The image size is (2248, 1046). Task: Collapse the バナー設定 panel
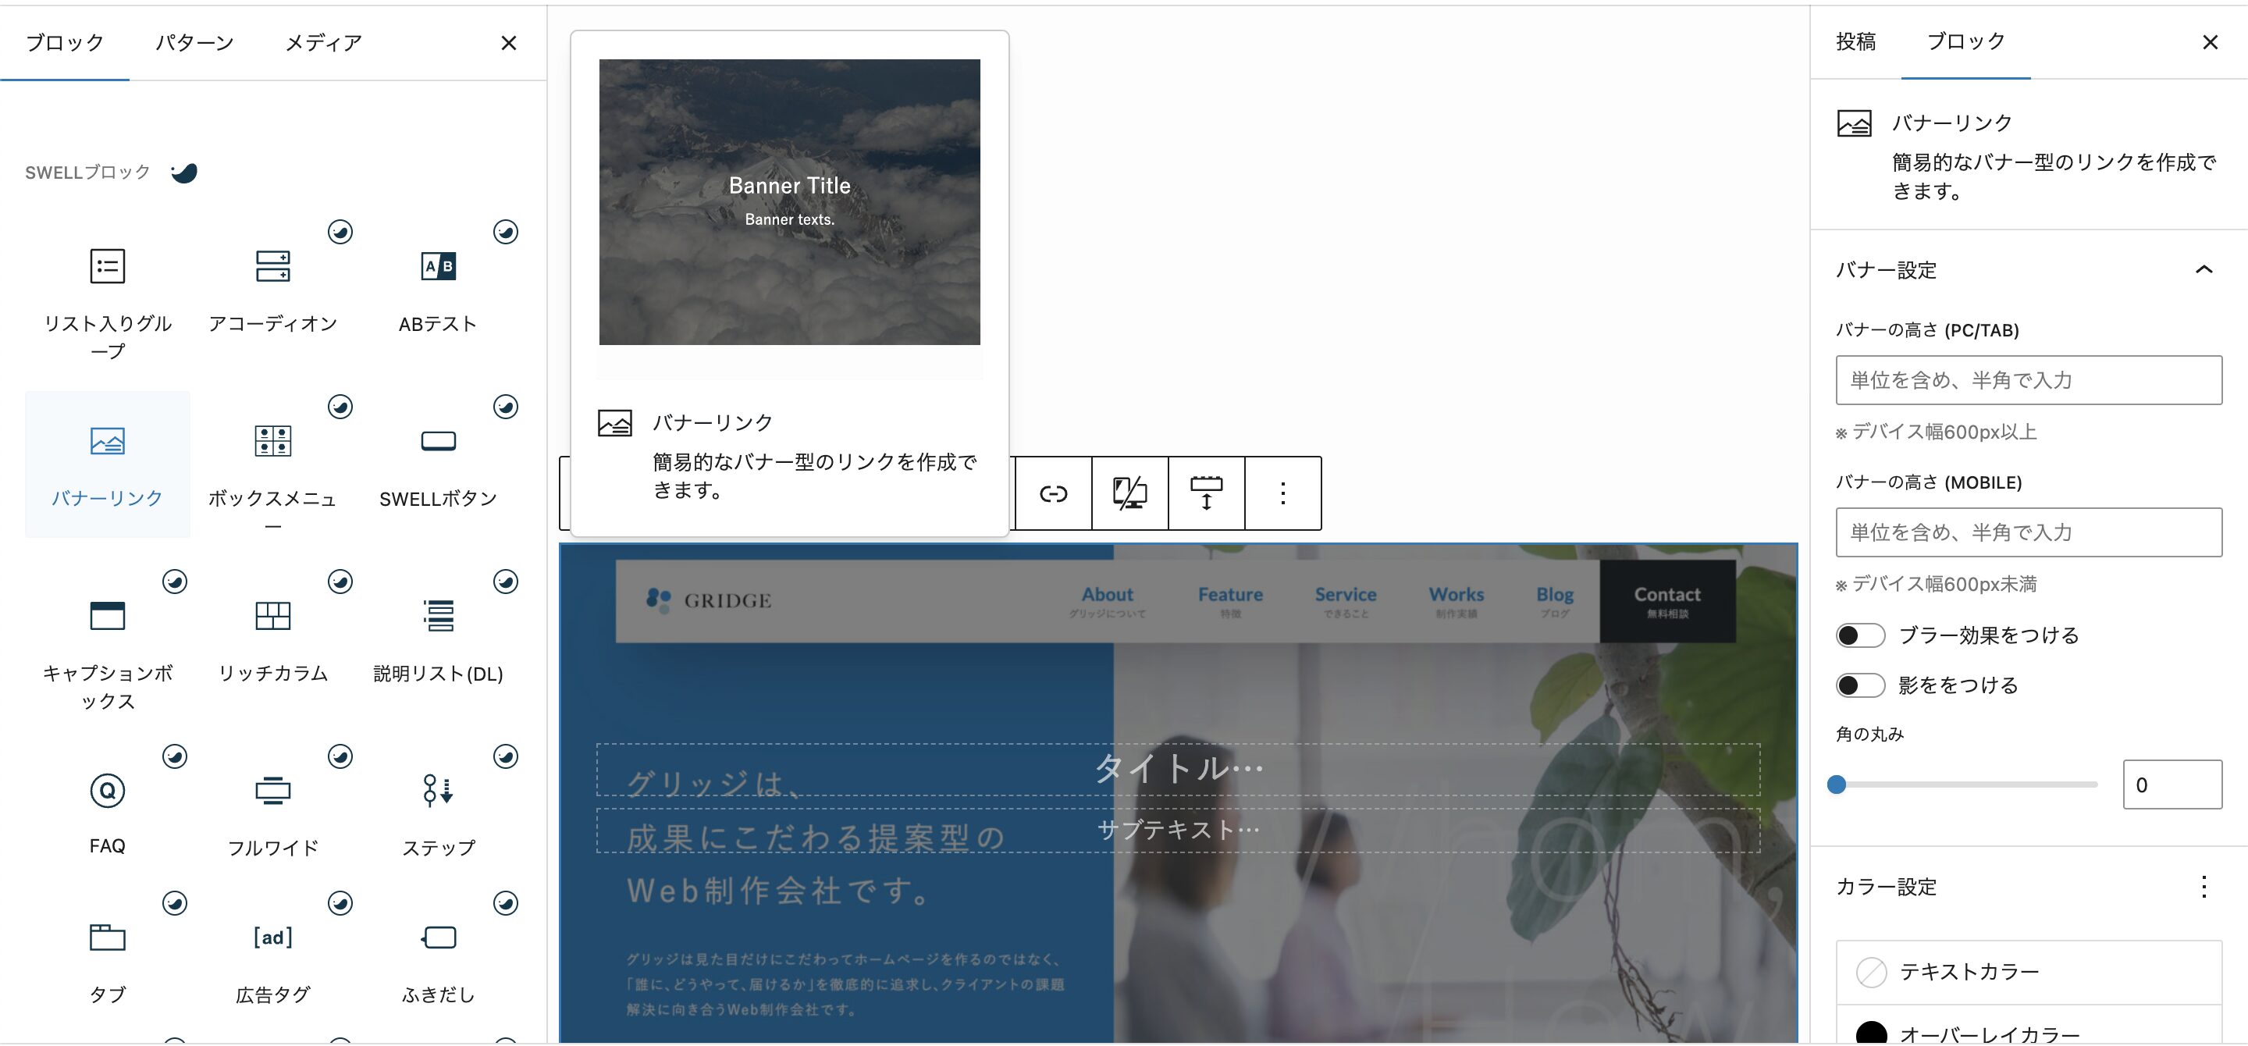pyautogui.click(x=2204, y=270)
